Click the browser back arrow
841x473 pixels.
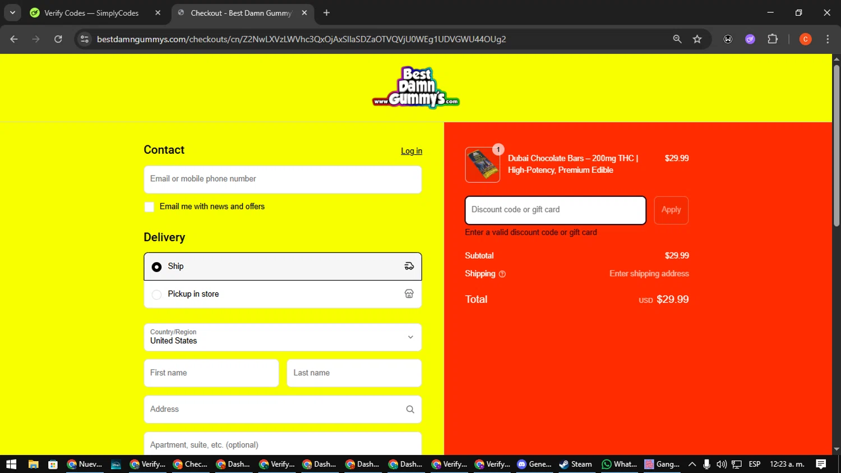[x=14, y=39]
